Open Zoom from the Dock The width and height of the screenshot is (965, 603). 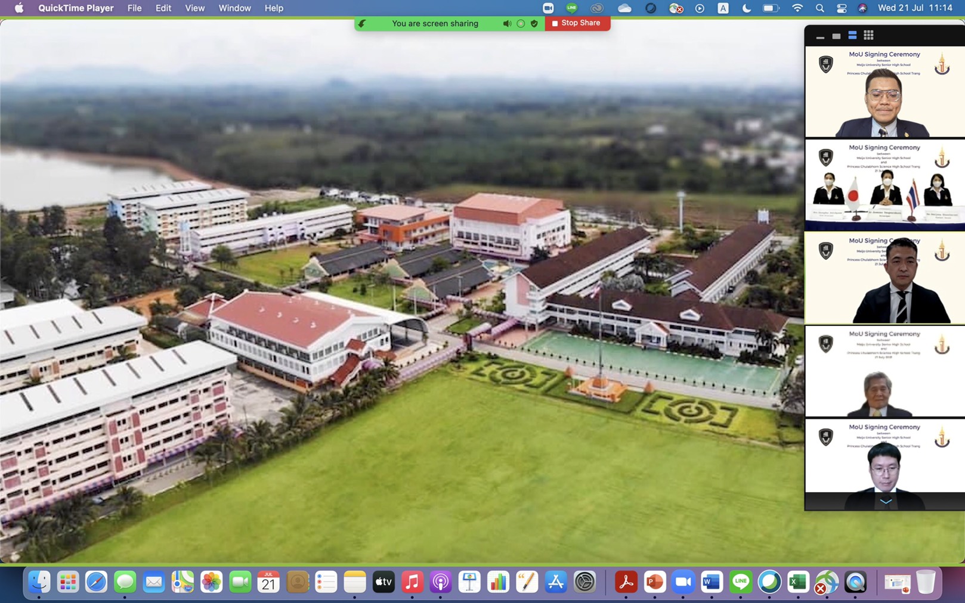click(682, 582)
